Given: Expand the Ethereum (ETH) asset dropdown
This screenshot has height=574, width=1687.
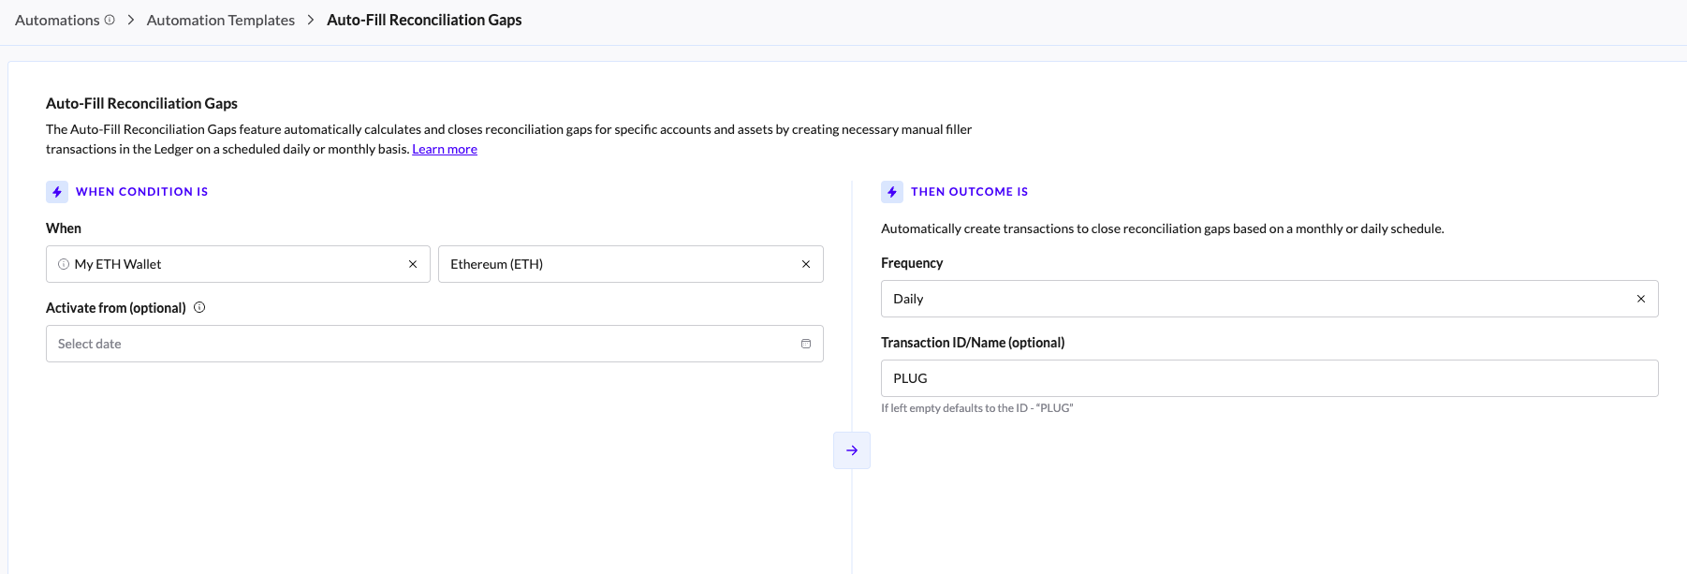Looking at the screenshot, I should click(x=618, y=264).
